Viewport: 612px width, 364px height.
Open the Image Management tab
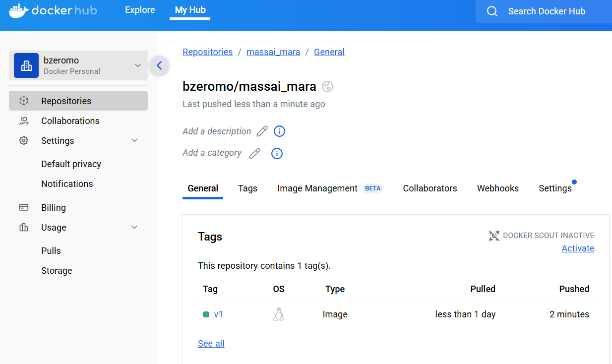317,188
